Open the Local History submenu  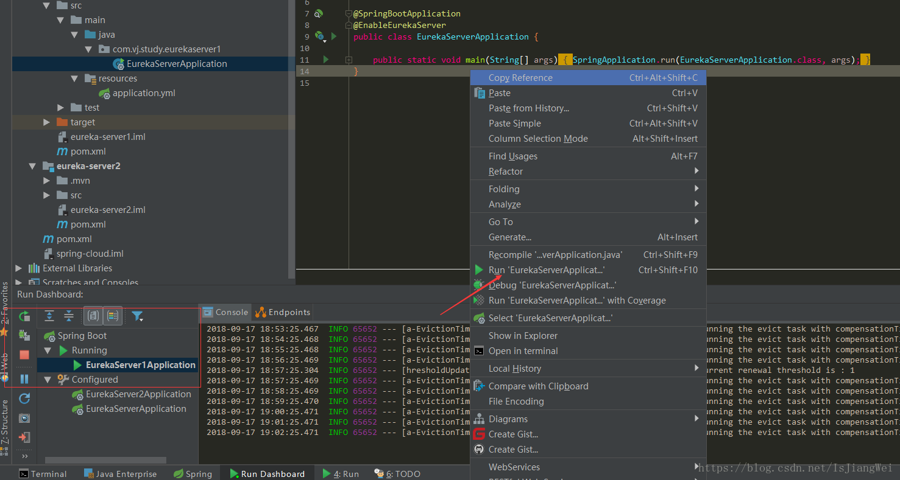point(589,369)
